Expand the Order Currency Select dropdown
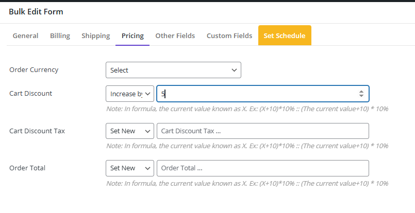This screenshot has height=213, width=415. (x=173, y=70)
